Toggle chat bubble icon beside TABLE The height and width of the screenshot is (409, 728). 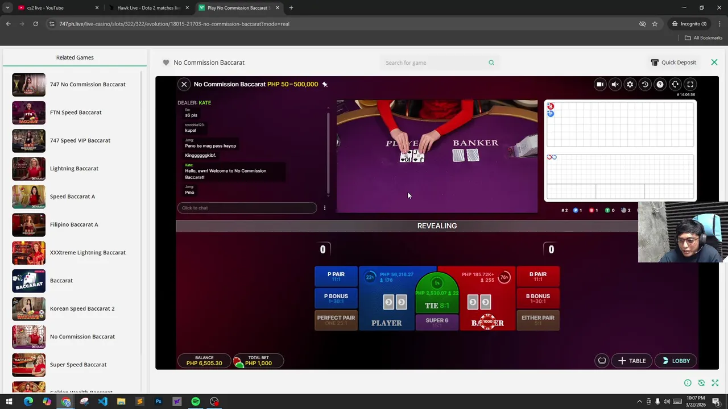(x=602, y=361)
